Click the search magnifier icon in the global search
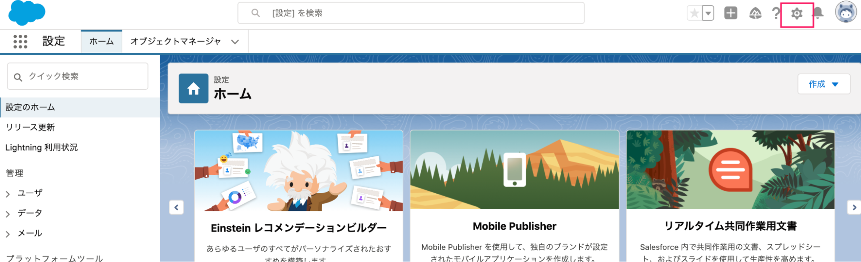This screenshot has width=861, height=262. click(x=255, y=13)
